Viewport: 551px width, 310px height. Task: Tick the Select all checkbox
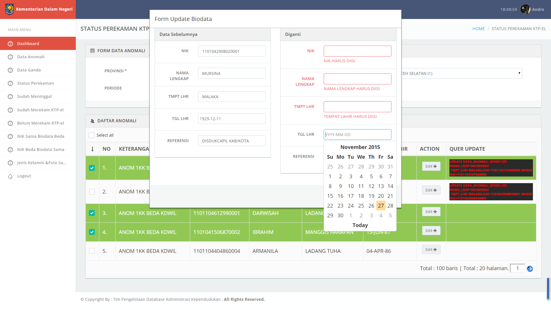coord(92,135)
